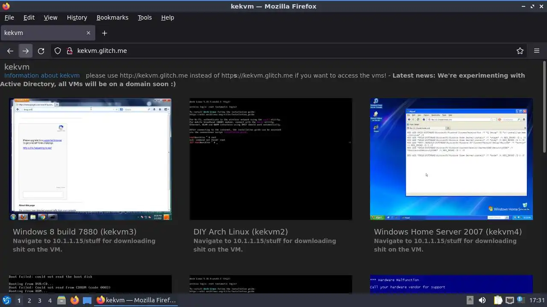Click the Firefox logo in title bar
The image size is (547, 307).
point(6,6)
